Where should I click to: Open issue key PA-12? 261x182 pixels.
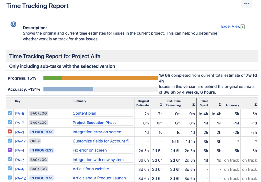tap(21, 178)
